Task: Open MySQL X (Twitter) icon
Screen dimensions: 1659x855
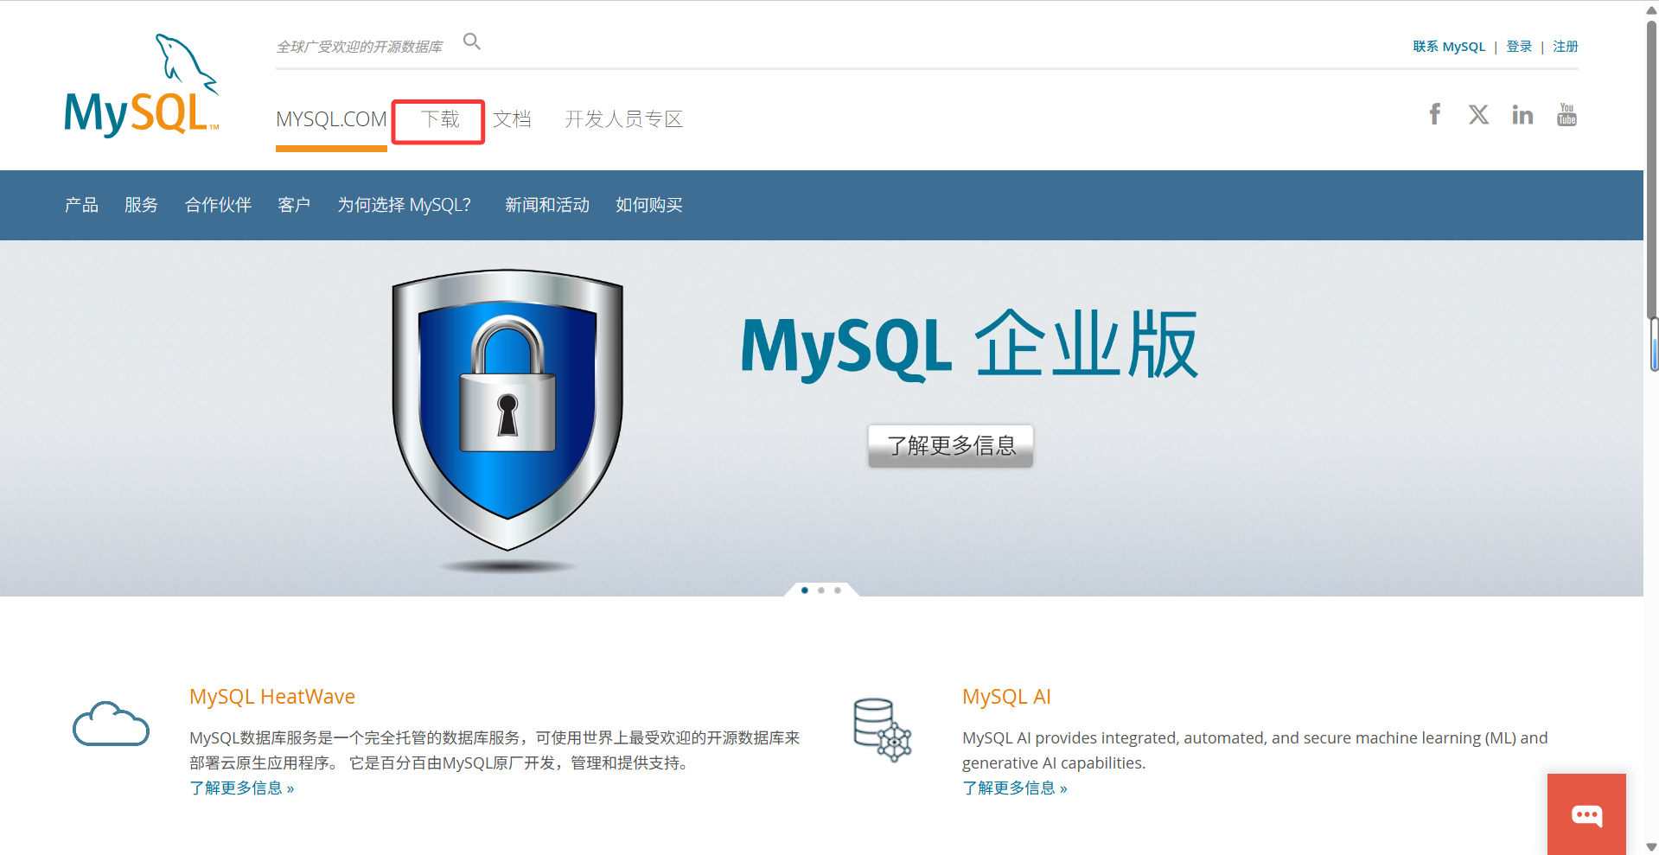Action: [x=1478, y=114]
